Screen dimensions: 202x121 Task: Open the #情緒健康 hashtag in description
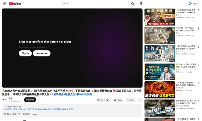tap(64, 109)
